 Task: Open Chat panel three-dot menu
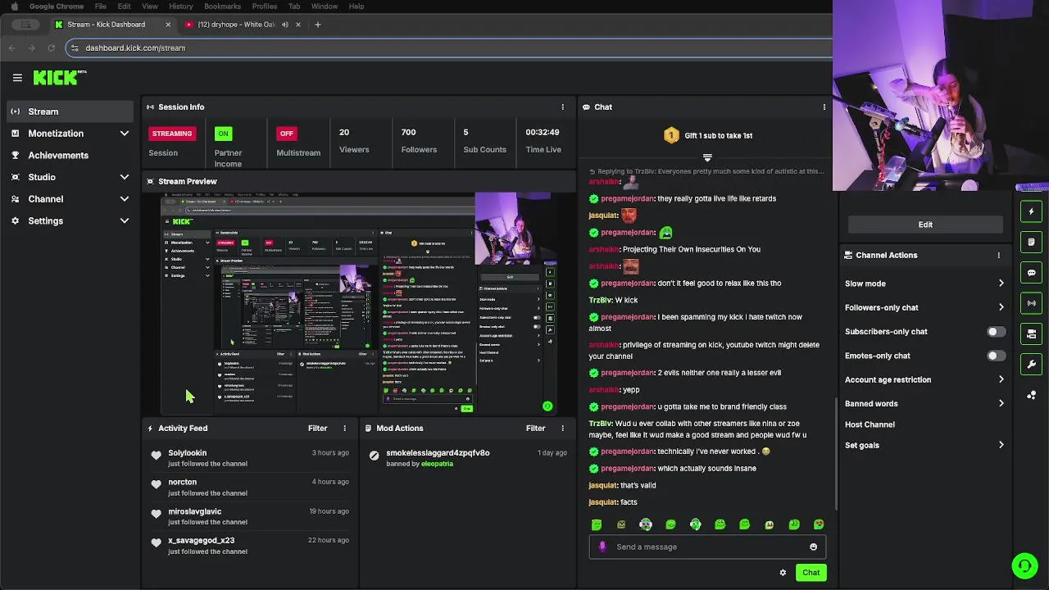824,107
